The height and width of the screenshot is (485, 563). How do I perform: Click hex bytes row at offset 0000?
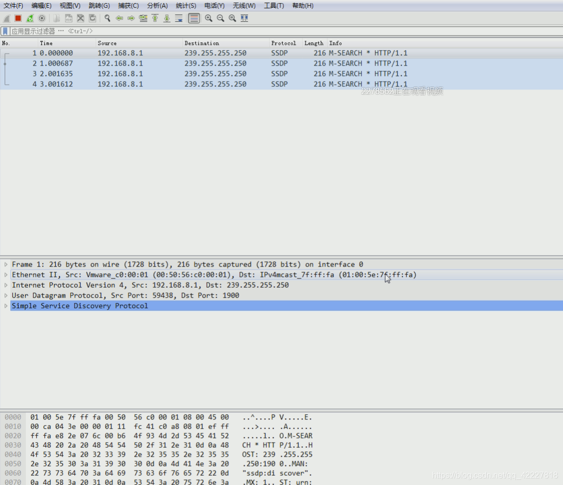[130, 417]
